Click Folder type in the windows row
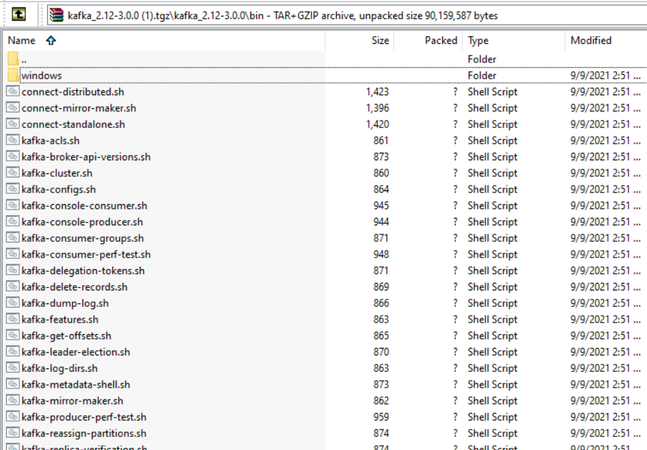647x450 pixels. [482, 75]
